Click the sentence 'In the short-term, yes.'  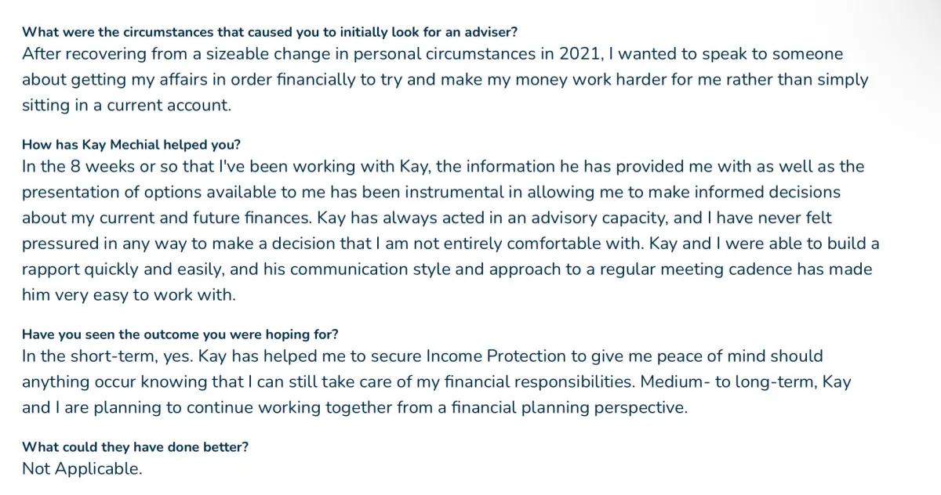pos(107,356)
